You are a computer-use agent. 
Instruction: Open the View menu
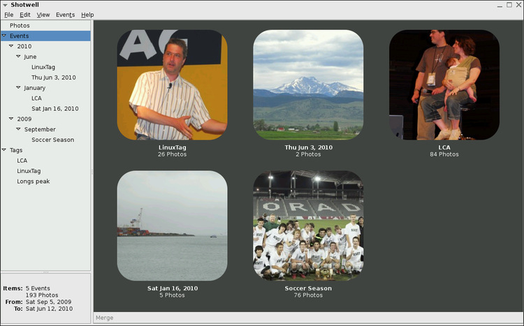click(43, 15)
